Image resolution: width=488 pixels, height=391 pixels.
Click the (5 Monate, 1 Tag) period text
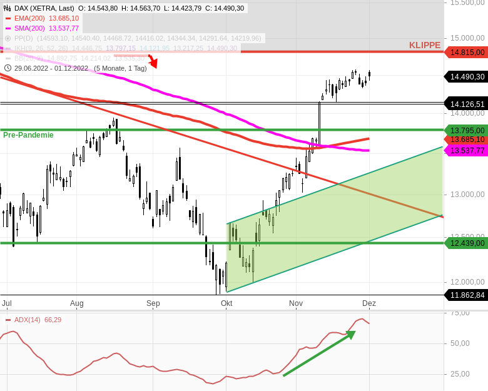[x=120, y=68]
